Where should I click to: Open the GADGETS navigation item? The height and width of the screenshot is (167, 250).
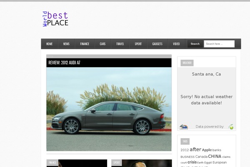click(x=157, y=44)
